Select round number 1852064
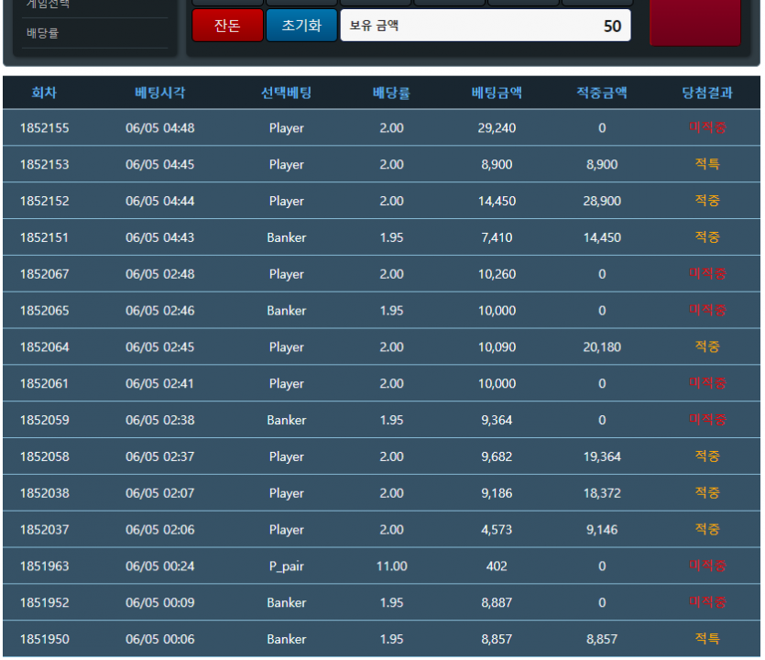This screenshot has width=765, height=660. [44, 347]
